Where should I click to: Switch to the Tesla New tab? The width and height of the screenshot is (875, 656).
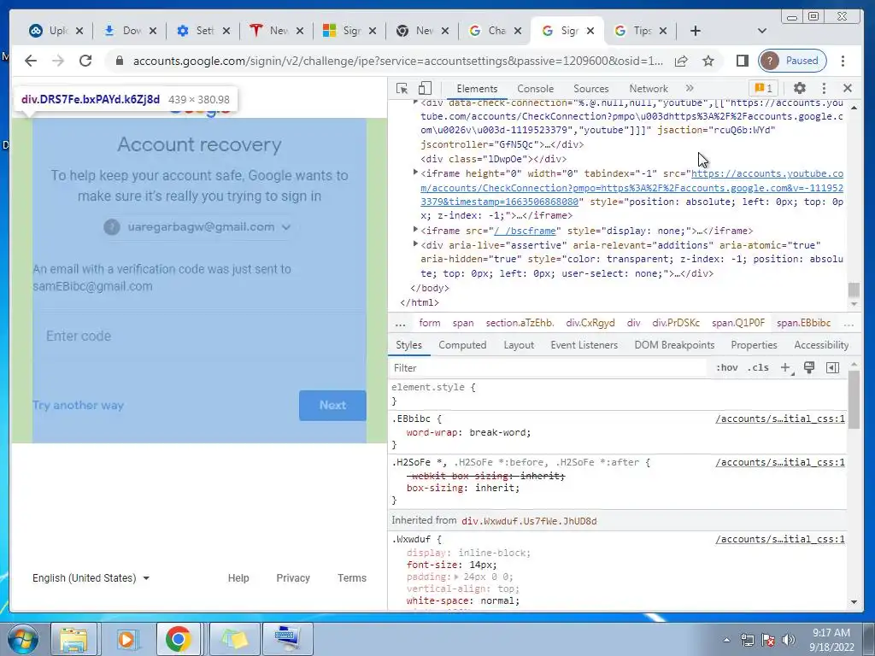pyautogui.click(x=276, y=31)
